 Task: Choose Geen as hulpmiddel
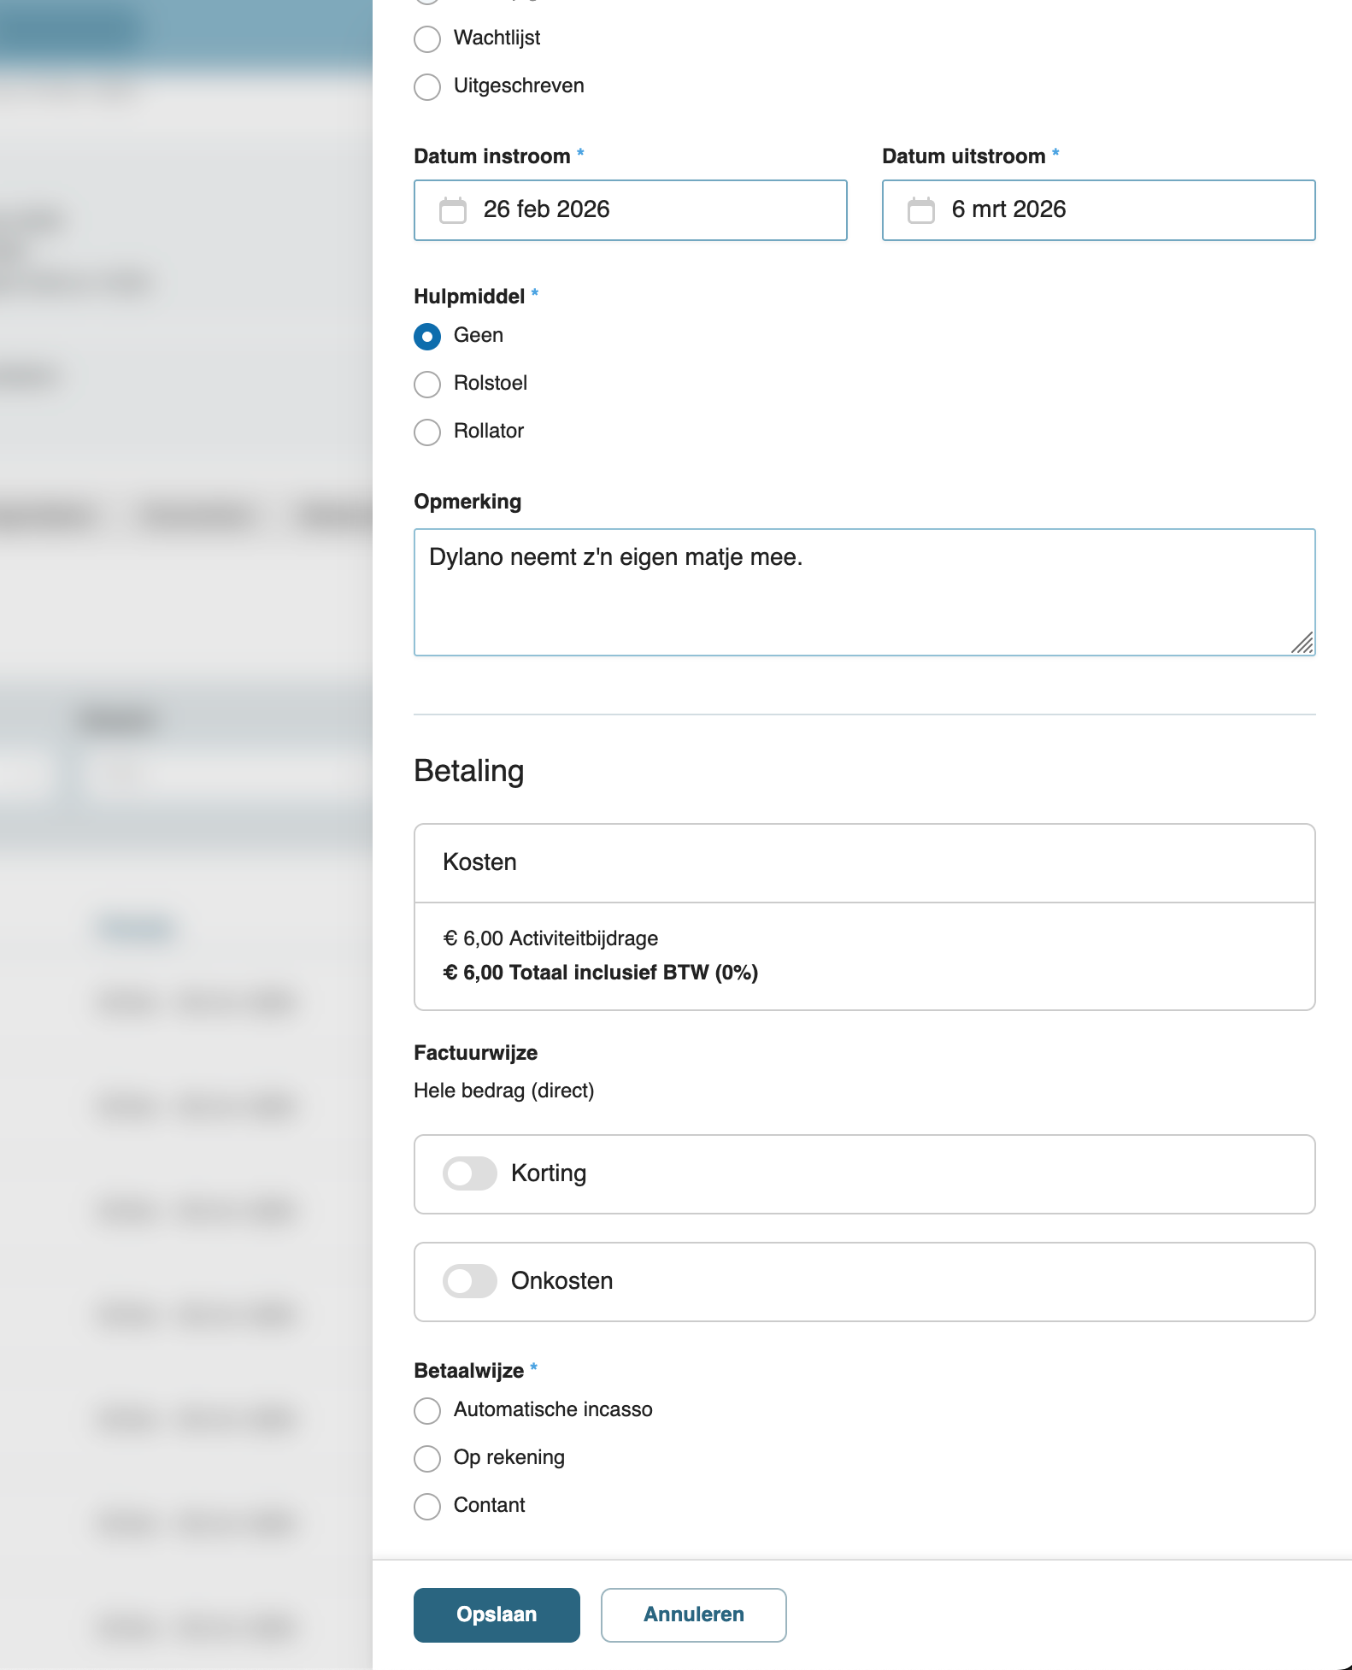[427, 336]
